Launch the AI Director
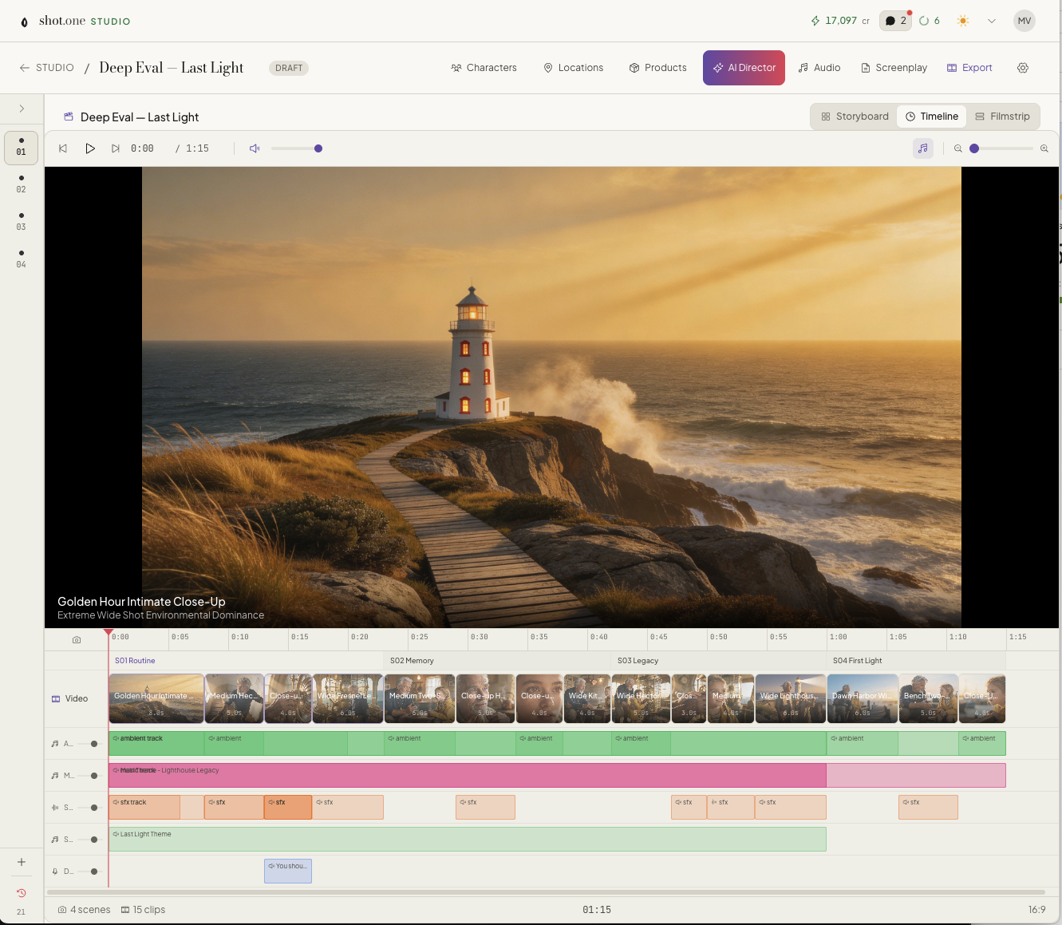This screenshot has height=925, width=1062. [744, 68]
